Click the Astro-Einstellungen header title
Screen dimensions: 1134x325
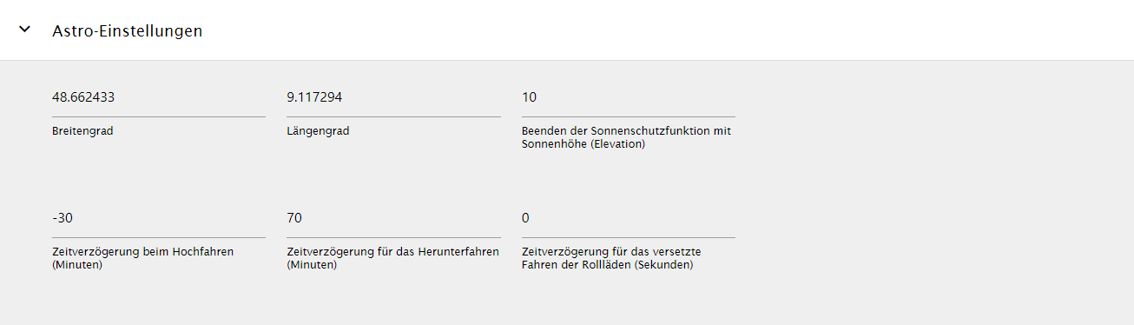[x=128, y=30]
